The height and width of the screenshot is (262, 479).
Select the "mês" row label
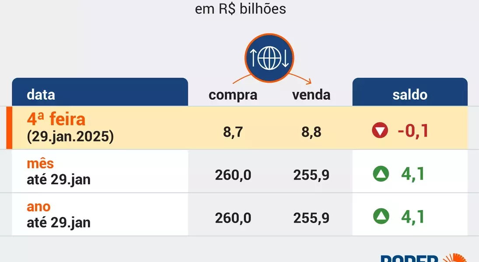tap(40, 163)
